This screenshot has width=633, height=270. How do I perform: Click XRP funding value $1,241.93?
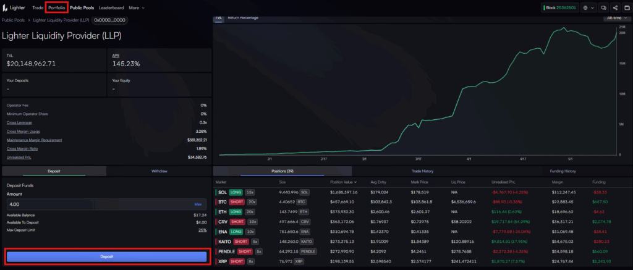point(601,261)
